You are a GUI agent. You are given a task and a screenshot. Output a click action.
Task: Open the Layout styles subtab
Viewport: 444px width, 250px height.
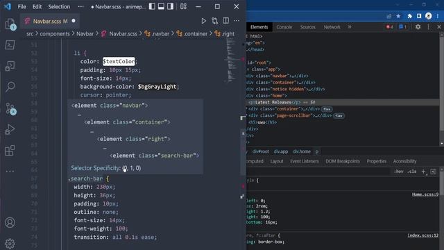[277, 161]
